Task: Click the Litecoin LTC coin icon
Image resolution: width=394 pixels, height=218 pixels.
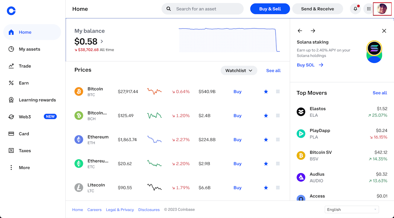Action: (79, 188)
